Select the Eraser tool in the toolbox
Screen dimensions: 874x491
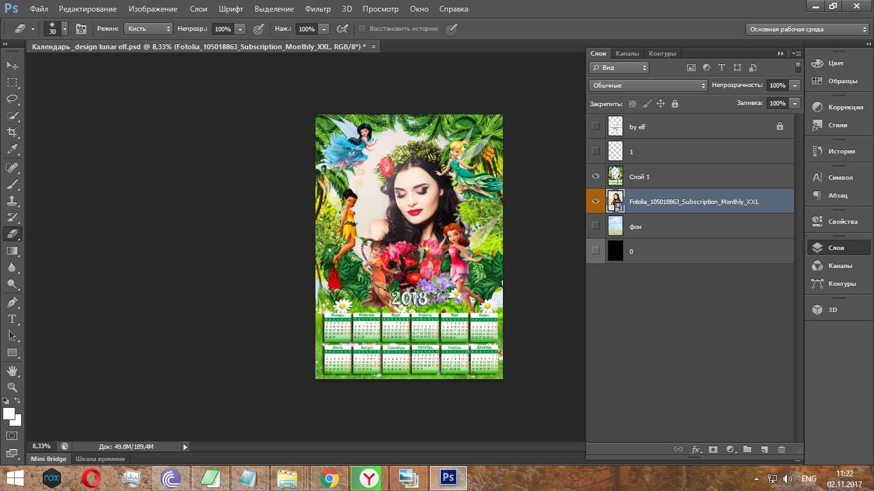tap(12, 234)
